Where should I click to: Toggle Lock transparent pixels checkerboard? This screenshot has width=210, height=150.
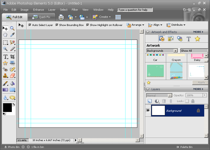(x=187, y=101)
